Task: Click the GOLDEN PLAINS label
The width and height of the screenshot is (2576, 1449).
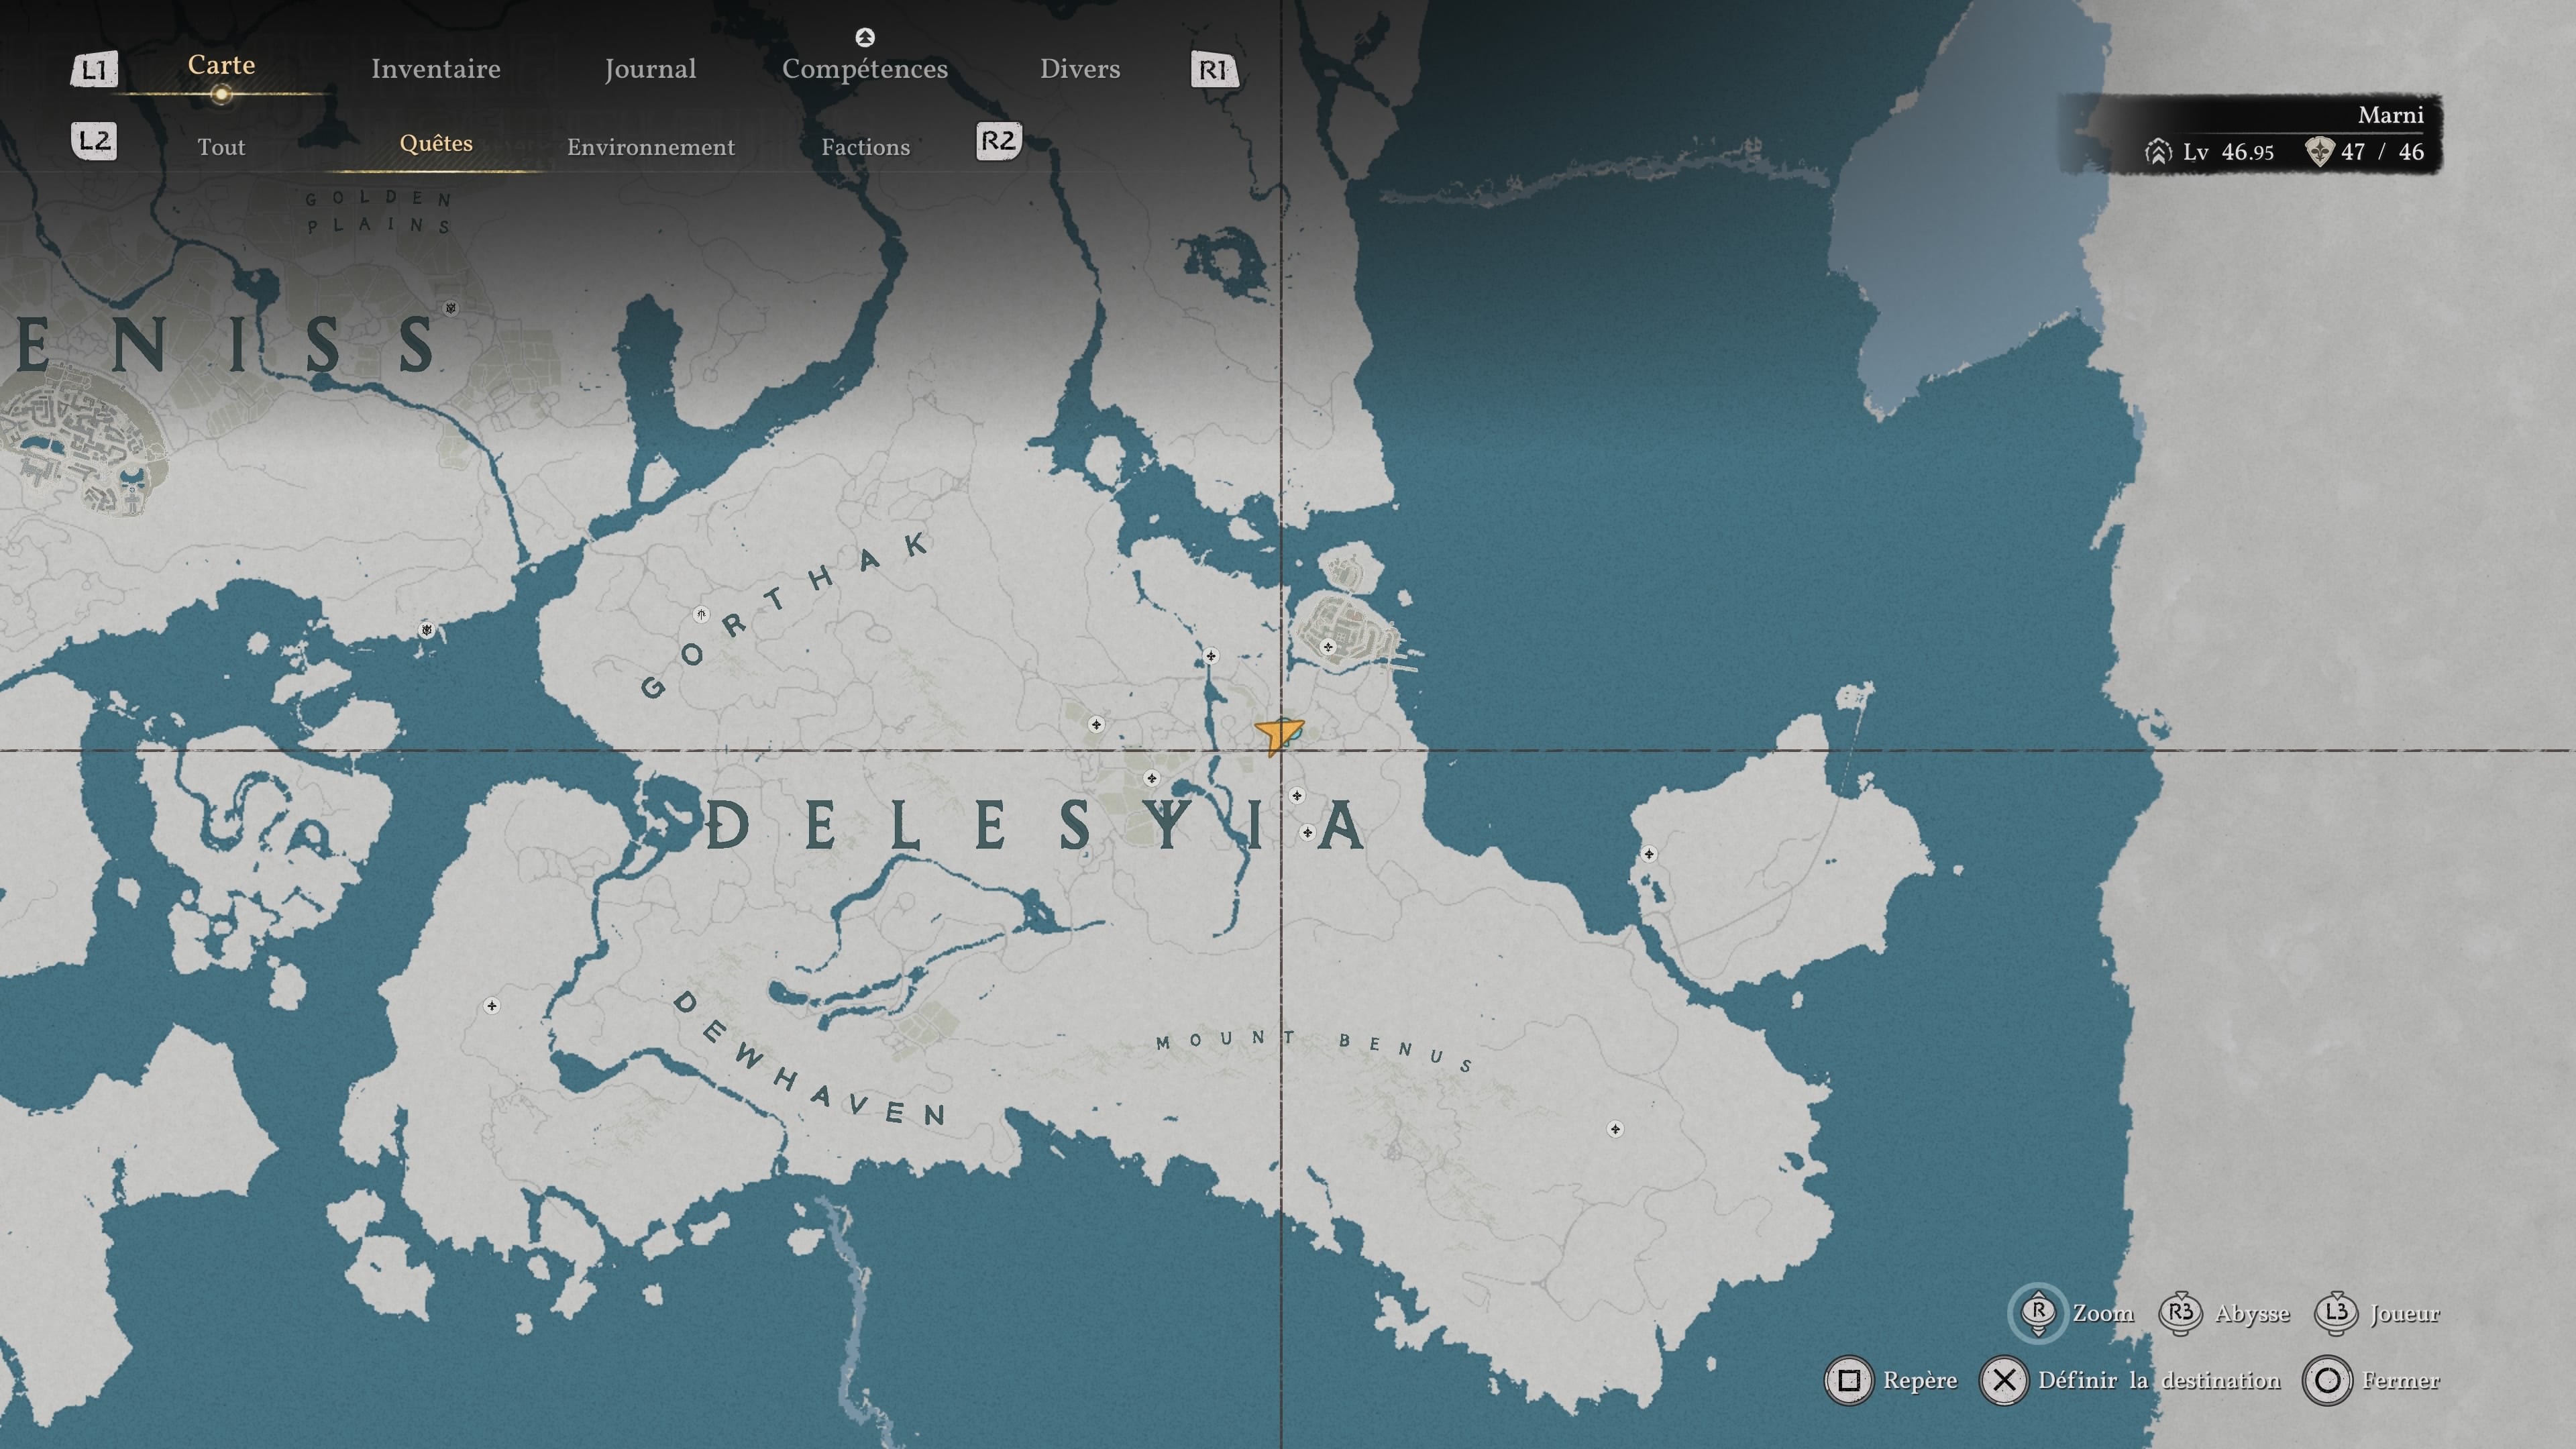Action: click(379, 212)
